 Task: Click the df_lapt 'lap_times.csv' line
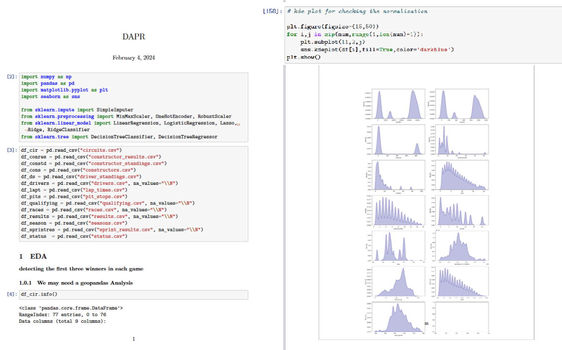click(74, 190)
